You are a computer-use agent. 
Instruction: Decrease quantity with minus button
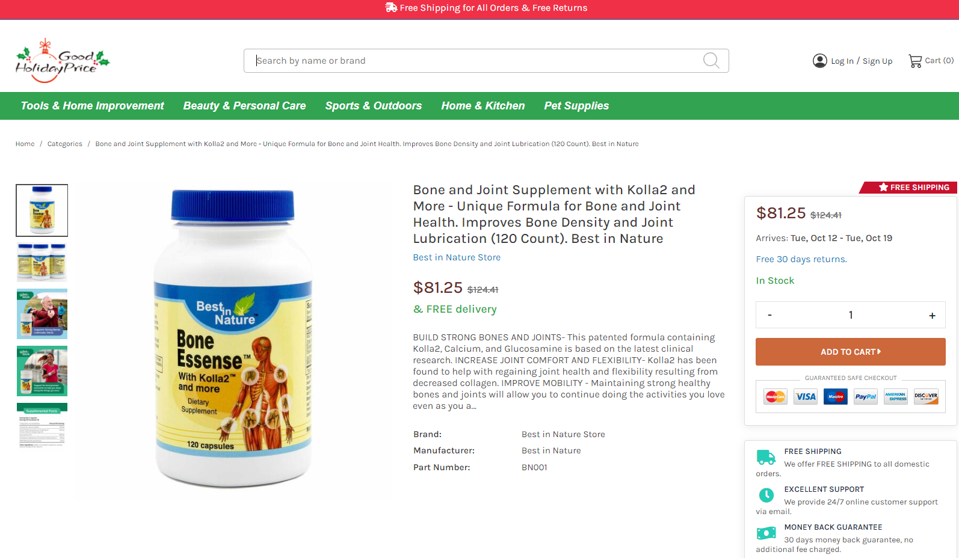click(x=769, y=315)
